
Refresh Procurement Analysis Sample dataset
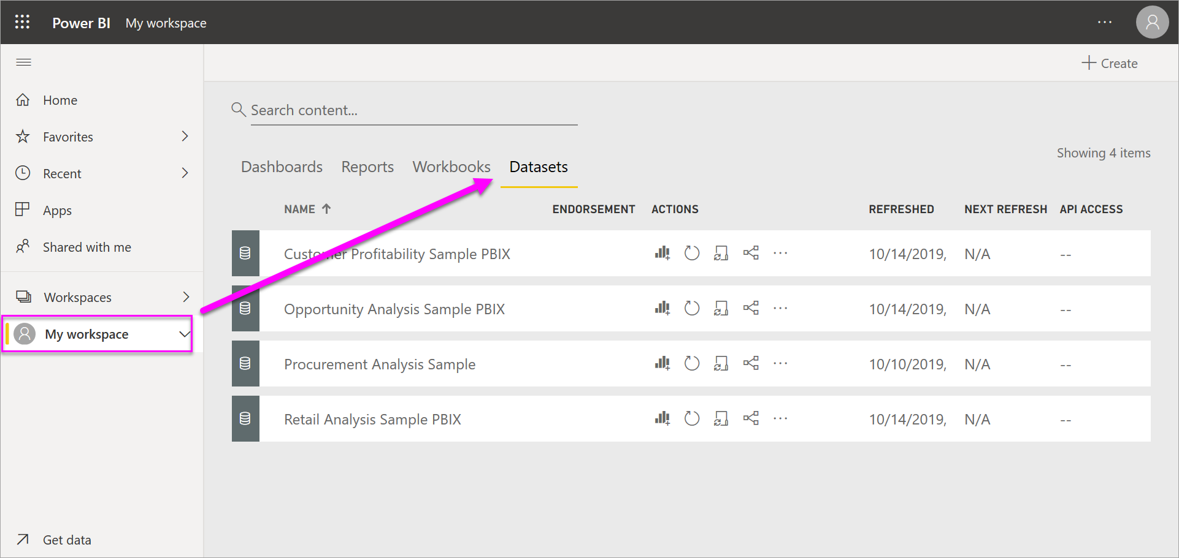click(x=692, y=363)
